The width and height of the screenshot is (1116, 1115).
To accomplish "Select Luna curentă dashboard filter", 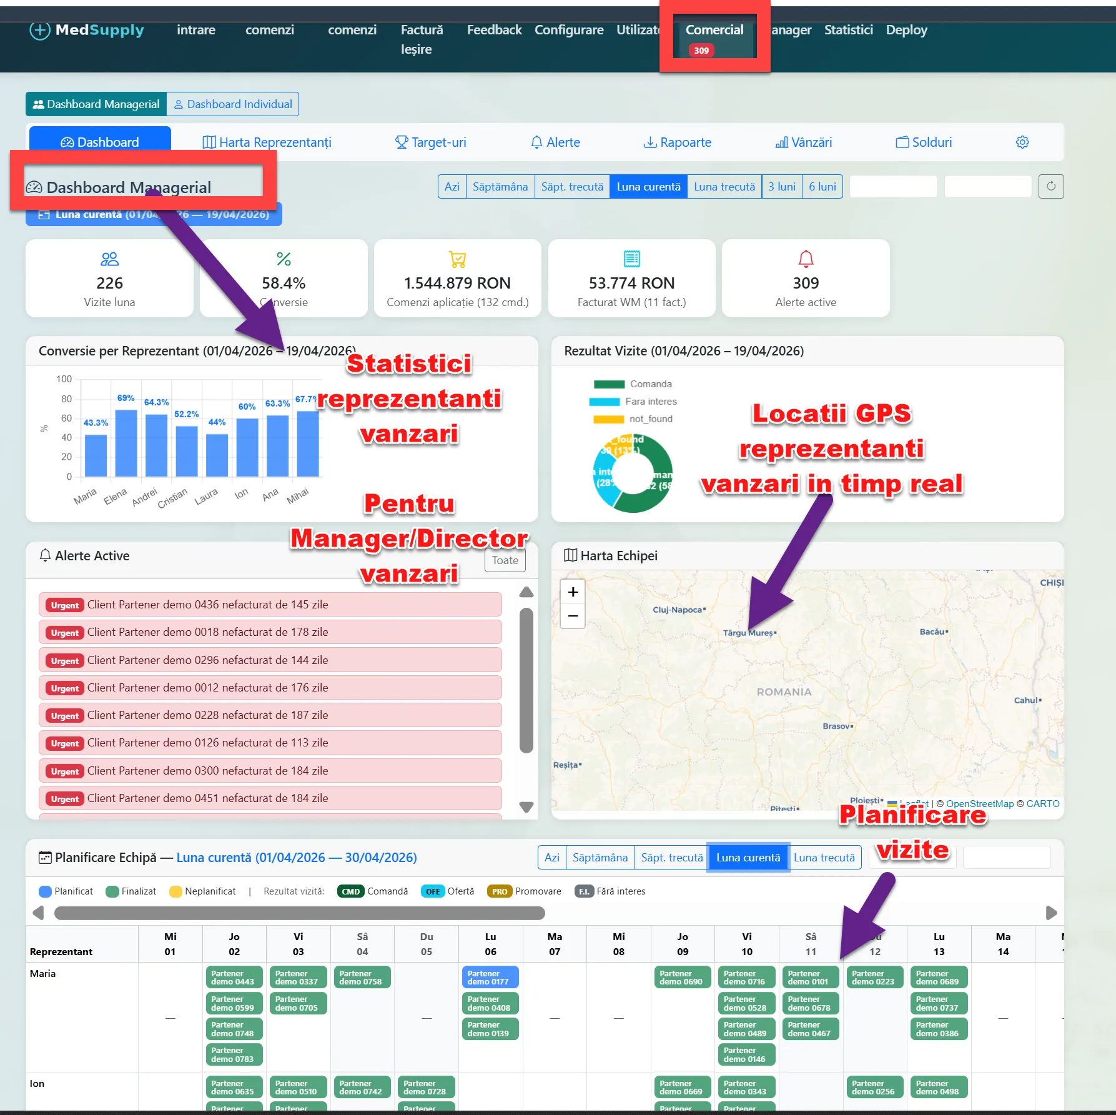I will pyautogui.click(x=648, y=187).
